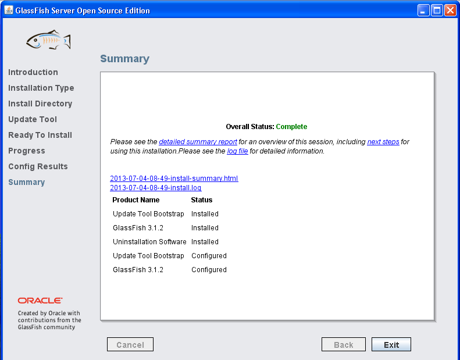Click Configured status of GlassFish 3.1.2
This screenshot has width=460, height=360.
209,270
